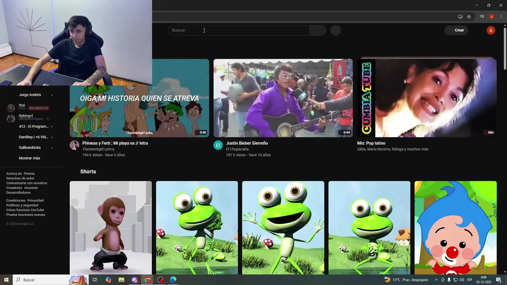Click Ibai channel avatar icon
The width and height of the screenshot is (507, 285).
click(11, 108)
